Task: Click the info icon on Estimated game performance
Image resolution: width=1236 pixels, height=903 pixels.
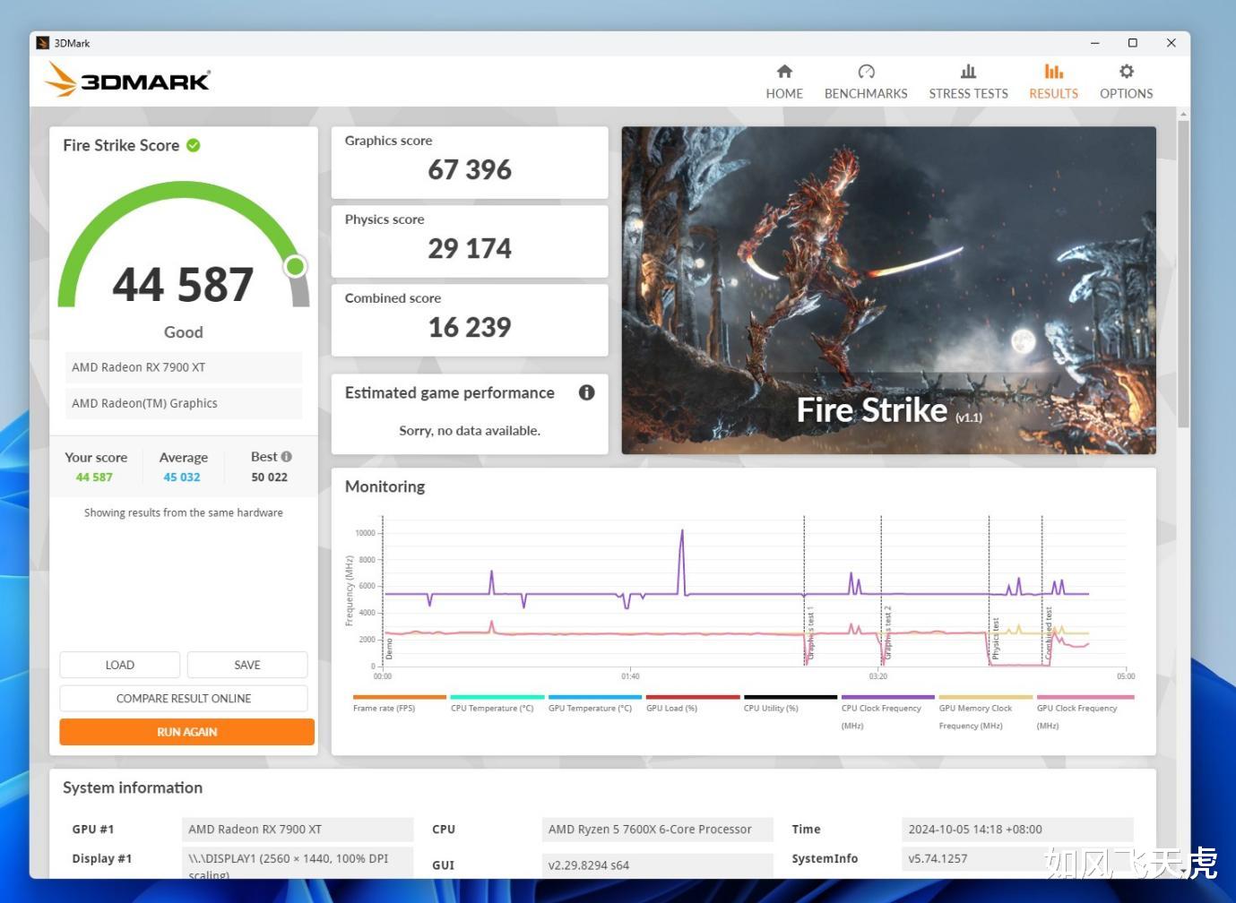Action: point(587,392)
